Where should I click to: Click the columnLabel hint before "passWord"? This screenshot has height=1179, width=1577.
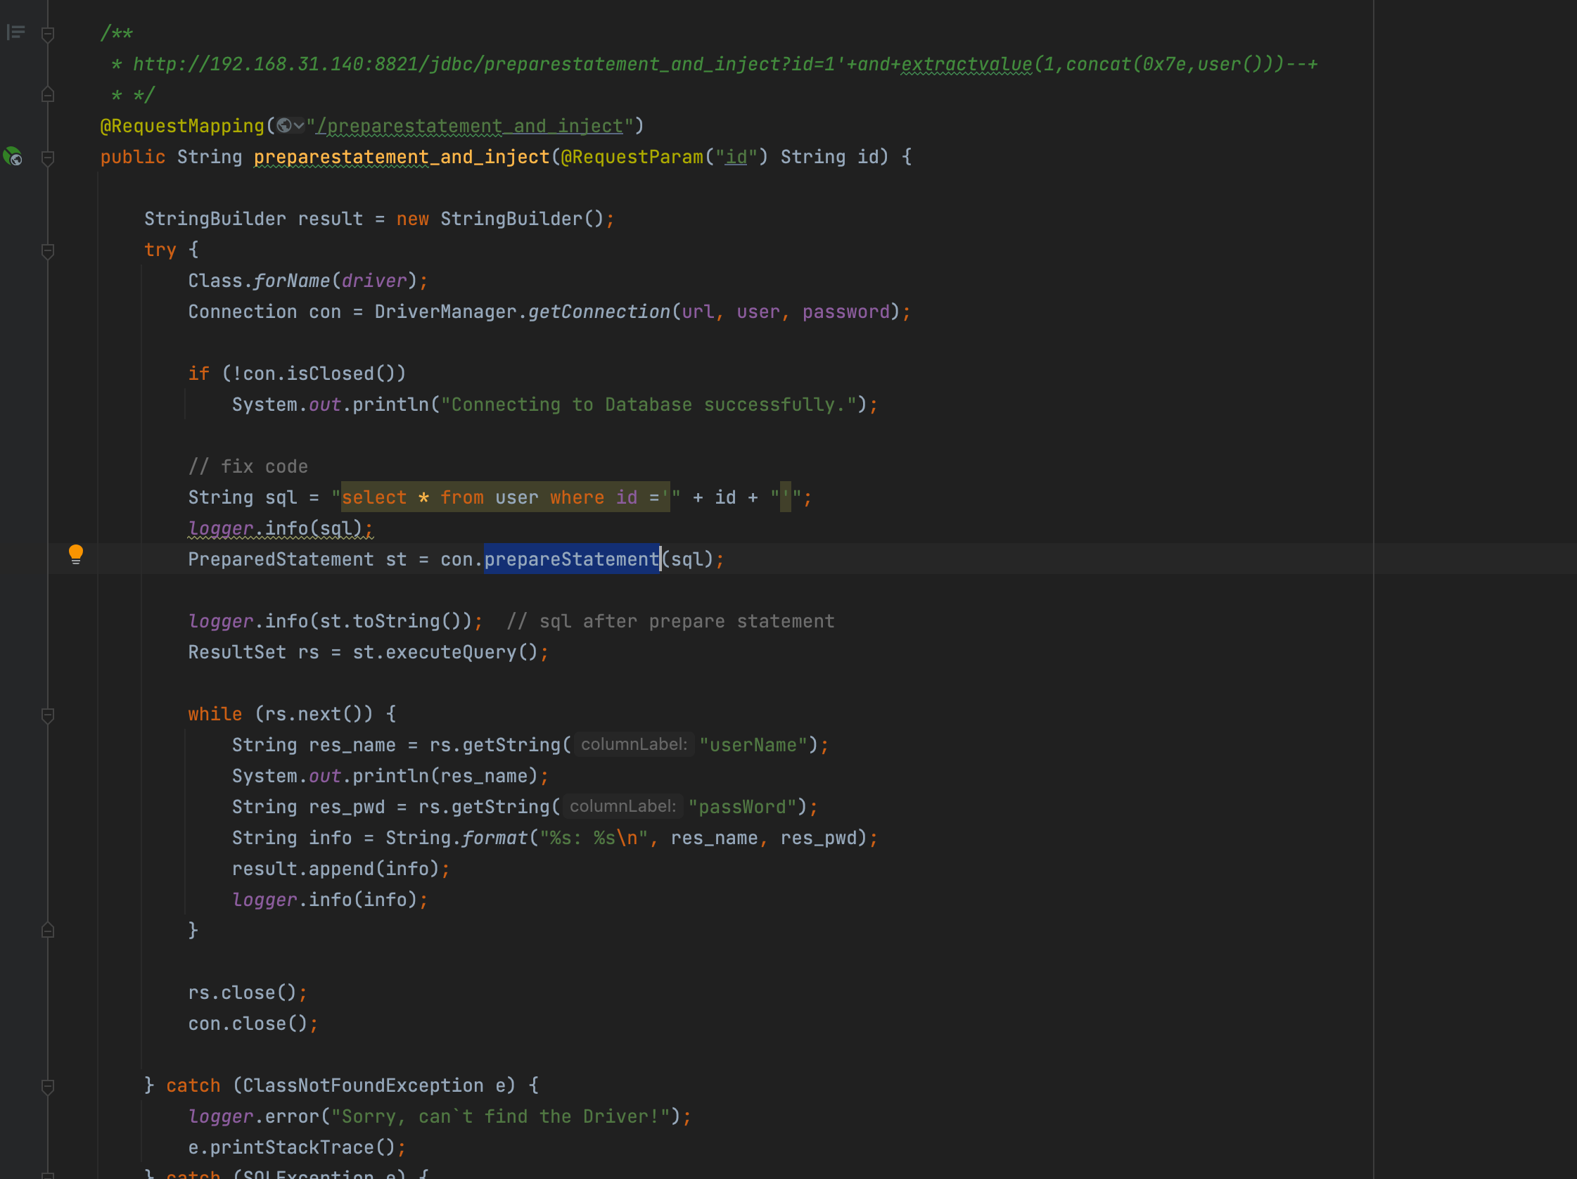pos(622,807)
